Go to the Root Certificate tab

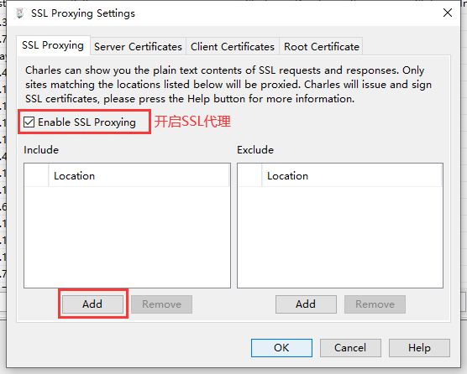[322, 47]
